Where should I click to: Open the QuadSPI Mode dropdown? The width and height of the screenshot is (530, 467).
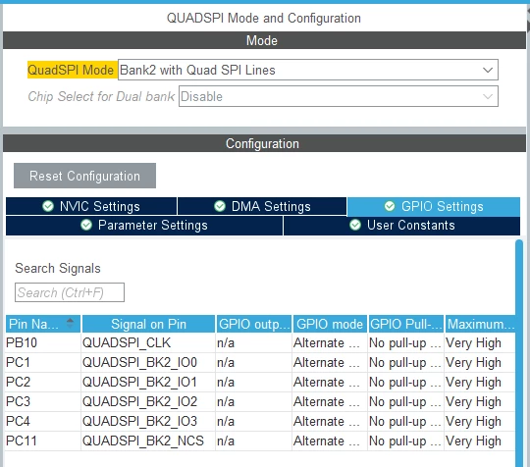coord(307,70)
